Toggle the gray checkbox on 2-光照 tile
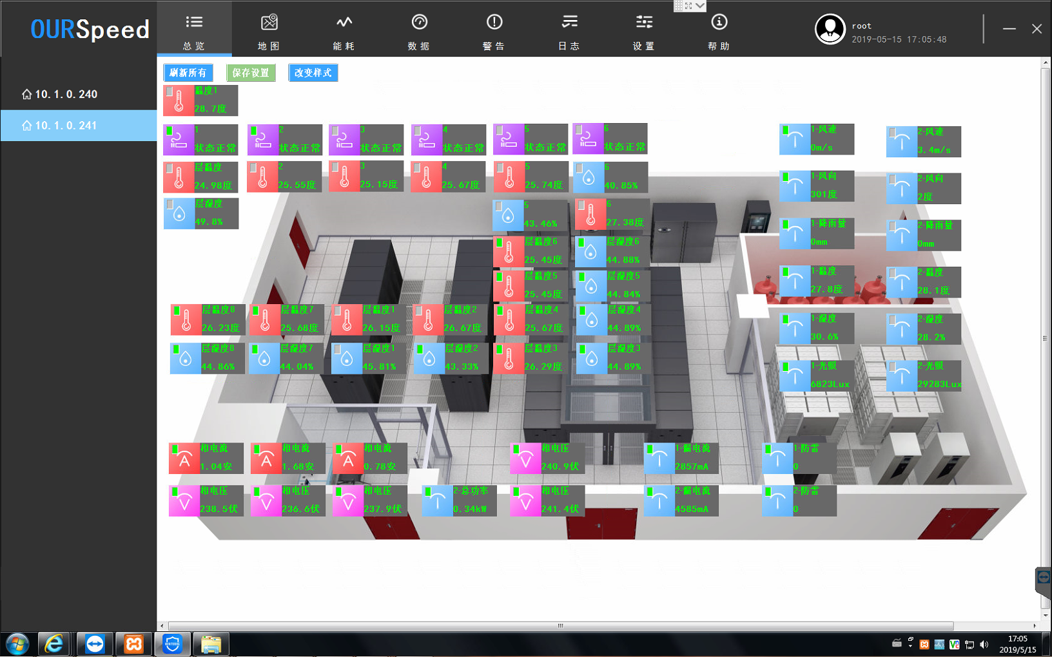Screen dimensions: 1052x657 pyautogui.click(x=893, y=367)
